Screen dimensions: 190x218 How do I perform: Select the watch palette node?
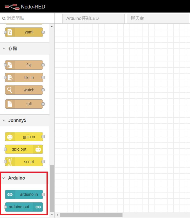(x=24, y=90)
